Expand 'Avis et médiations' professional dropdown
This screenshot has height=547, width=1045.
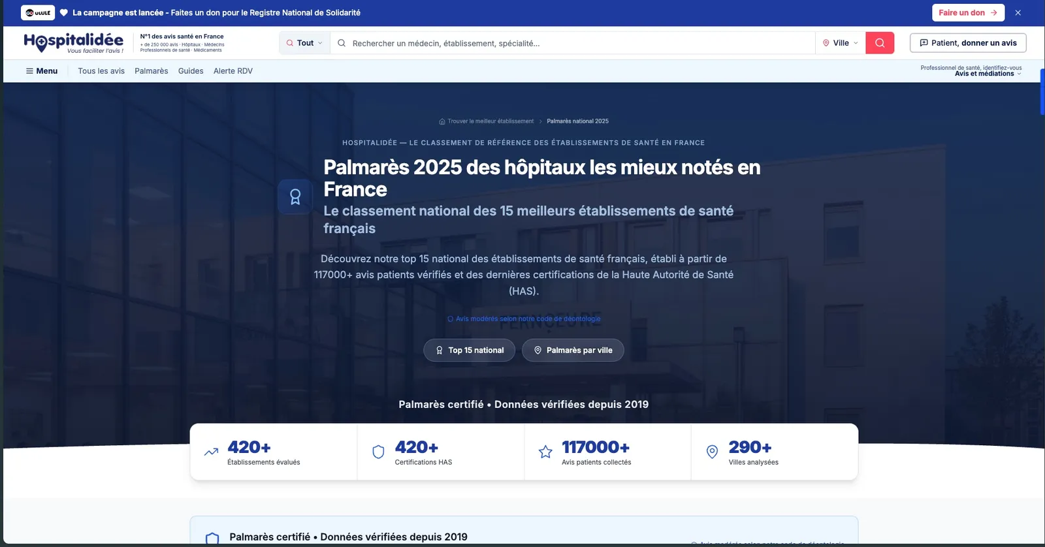pyautogui.click(x=988, y=74)
